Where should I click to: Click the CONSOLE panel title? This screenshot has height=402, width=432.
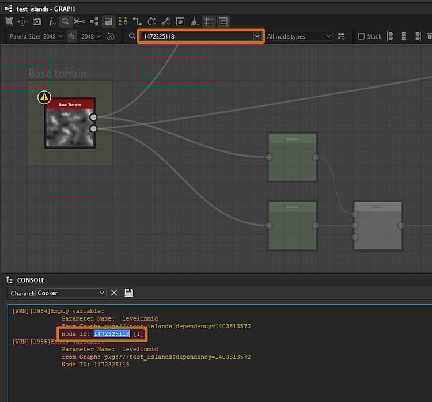pyautogui.click(x=31, y=280)
